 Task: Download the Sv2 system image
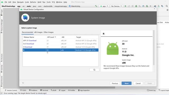30,44
